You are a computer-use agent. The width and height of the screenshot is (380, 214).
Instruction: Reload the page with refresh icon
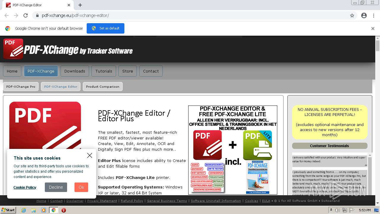tap(26, 15)
